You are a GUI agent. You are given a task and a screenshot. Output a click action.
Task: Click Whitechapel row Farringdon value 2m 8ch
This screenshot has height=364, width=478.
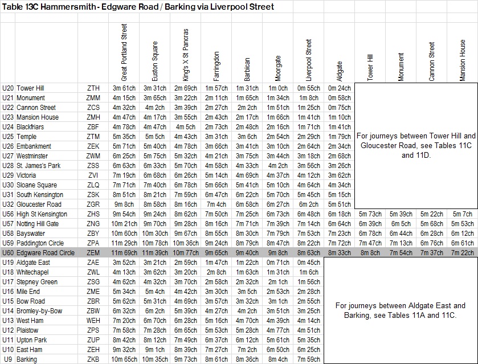point(216,272)
